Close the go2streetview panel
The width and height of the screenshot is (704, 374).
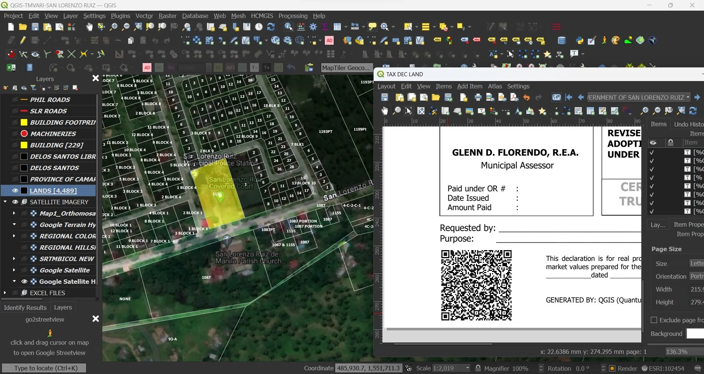click(x=96, y=319)
